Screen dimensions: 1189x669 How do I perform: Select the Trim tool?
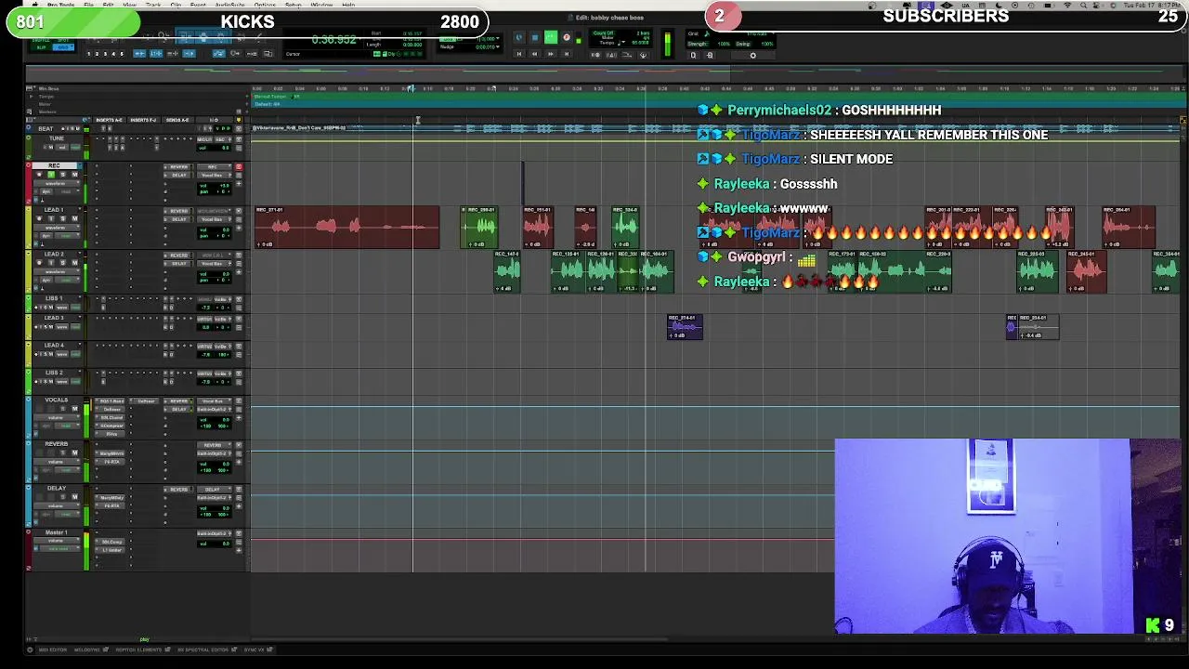(186, 36)
